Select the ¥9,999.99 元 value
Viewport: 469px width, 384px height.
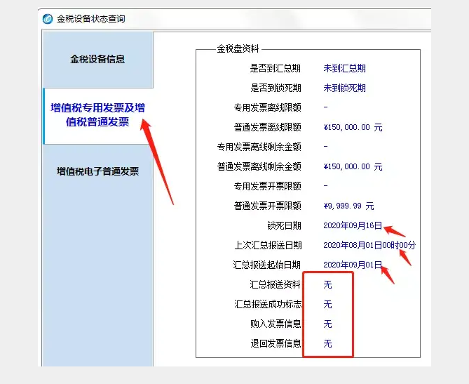point(348,206)
